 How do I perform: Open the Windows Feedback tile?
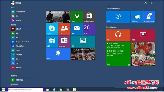[149, 17]
